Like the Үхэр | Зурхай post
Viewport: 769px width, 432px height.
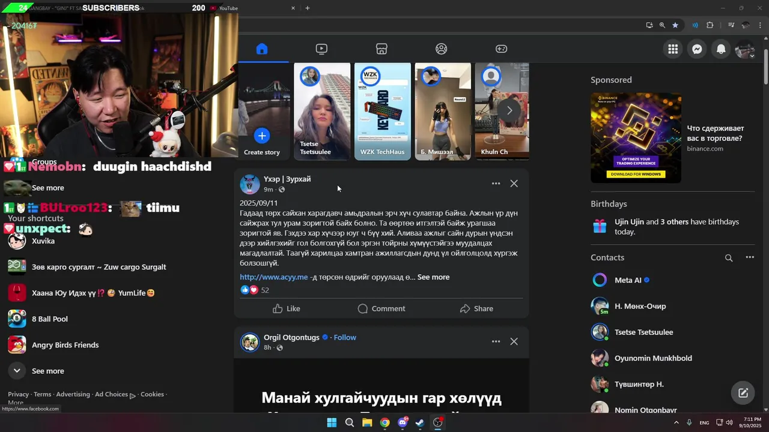tap(286, 308)
